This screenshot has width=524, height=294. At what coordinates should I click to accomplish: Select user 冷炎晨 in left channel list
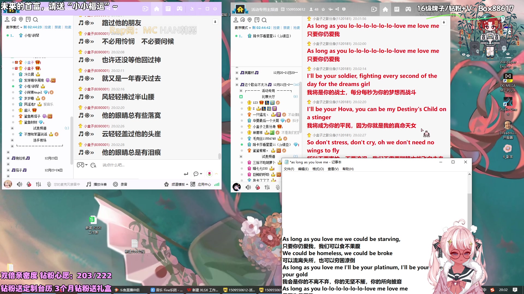[x=29, y=74]
